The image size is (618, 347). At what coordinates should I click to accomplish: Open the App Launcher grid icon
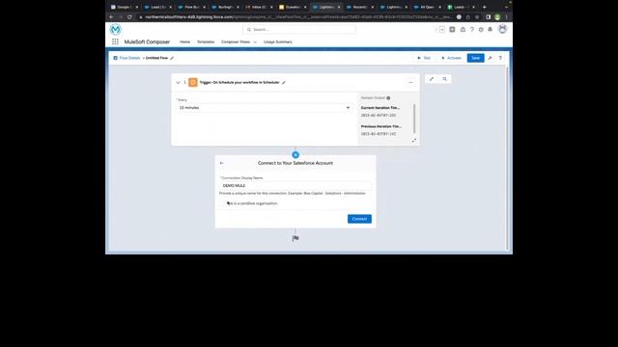tap(115, 41)
